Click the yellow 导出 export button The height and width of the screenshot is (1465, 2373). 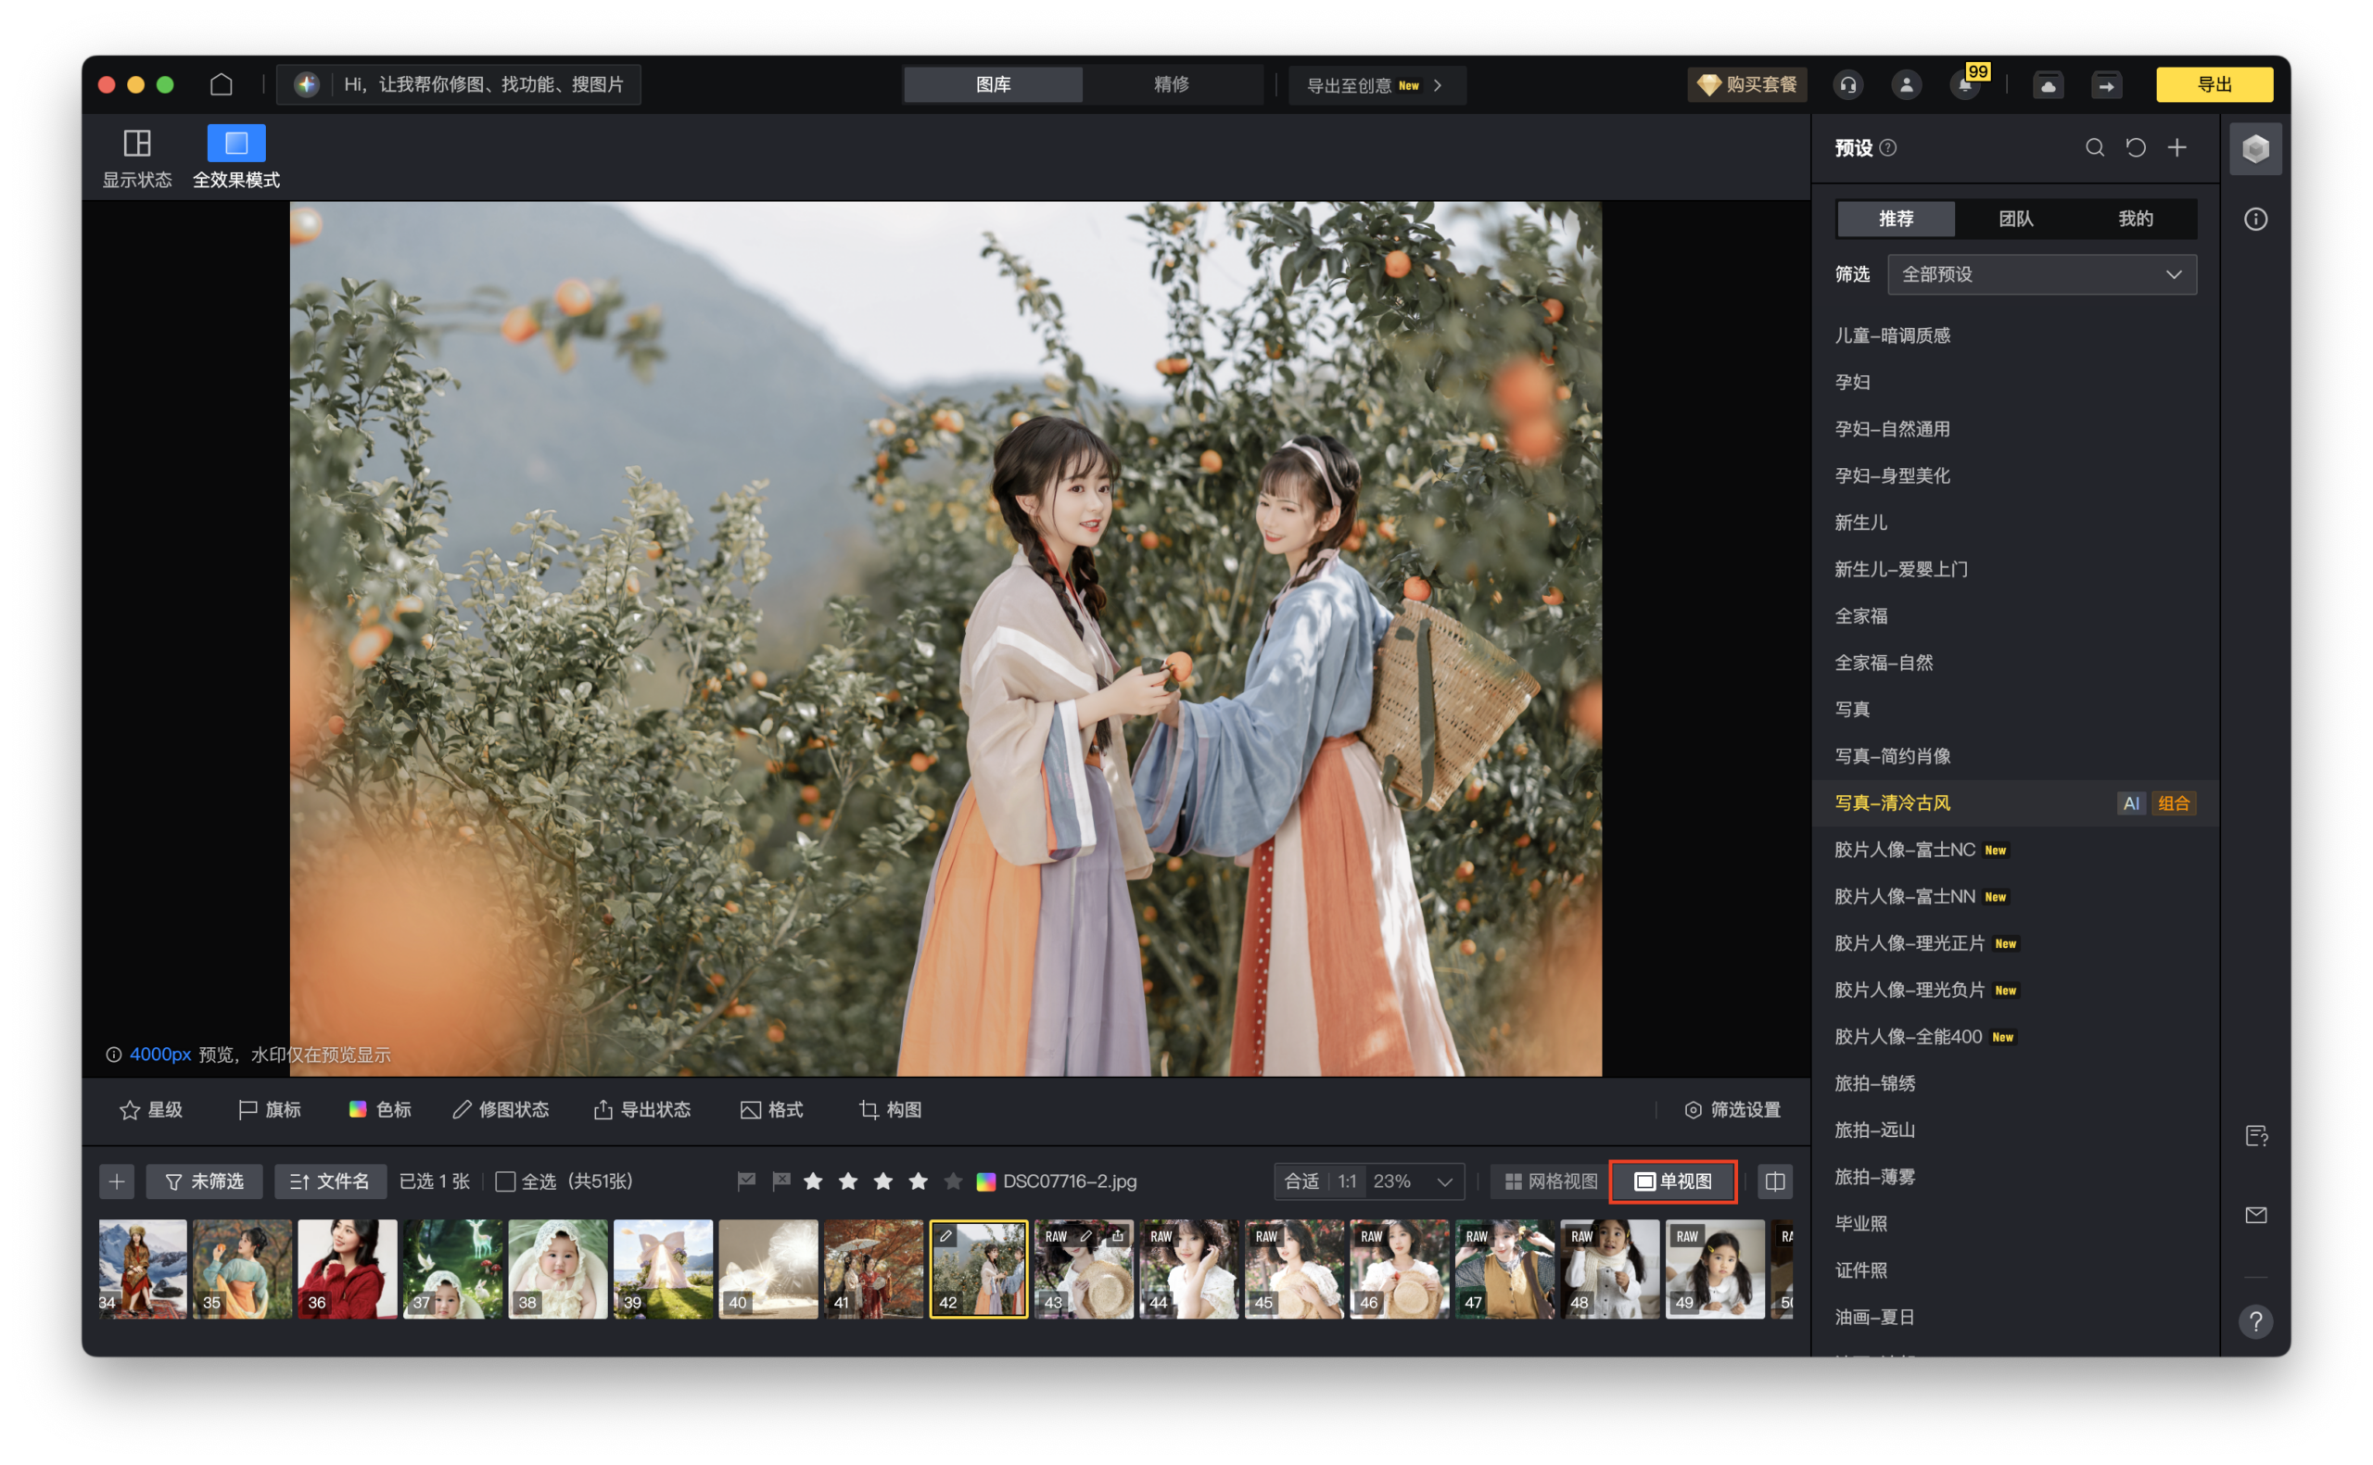2214,84
